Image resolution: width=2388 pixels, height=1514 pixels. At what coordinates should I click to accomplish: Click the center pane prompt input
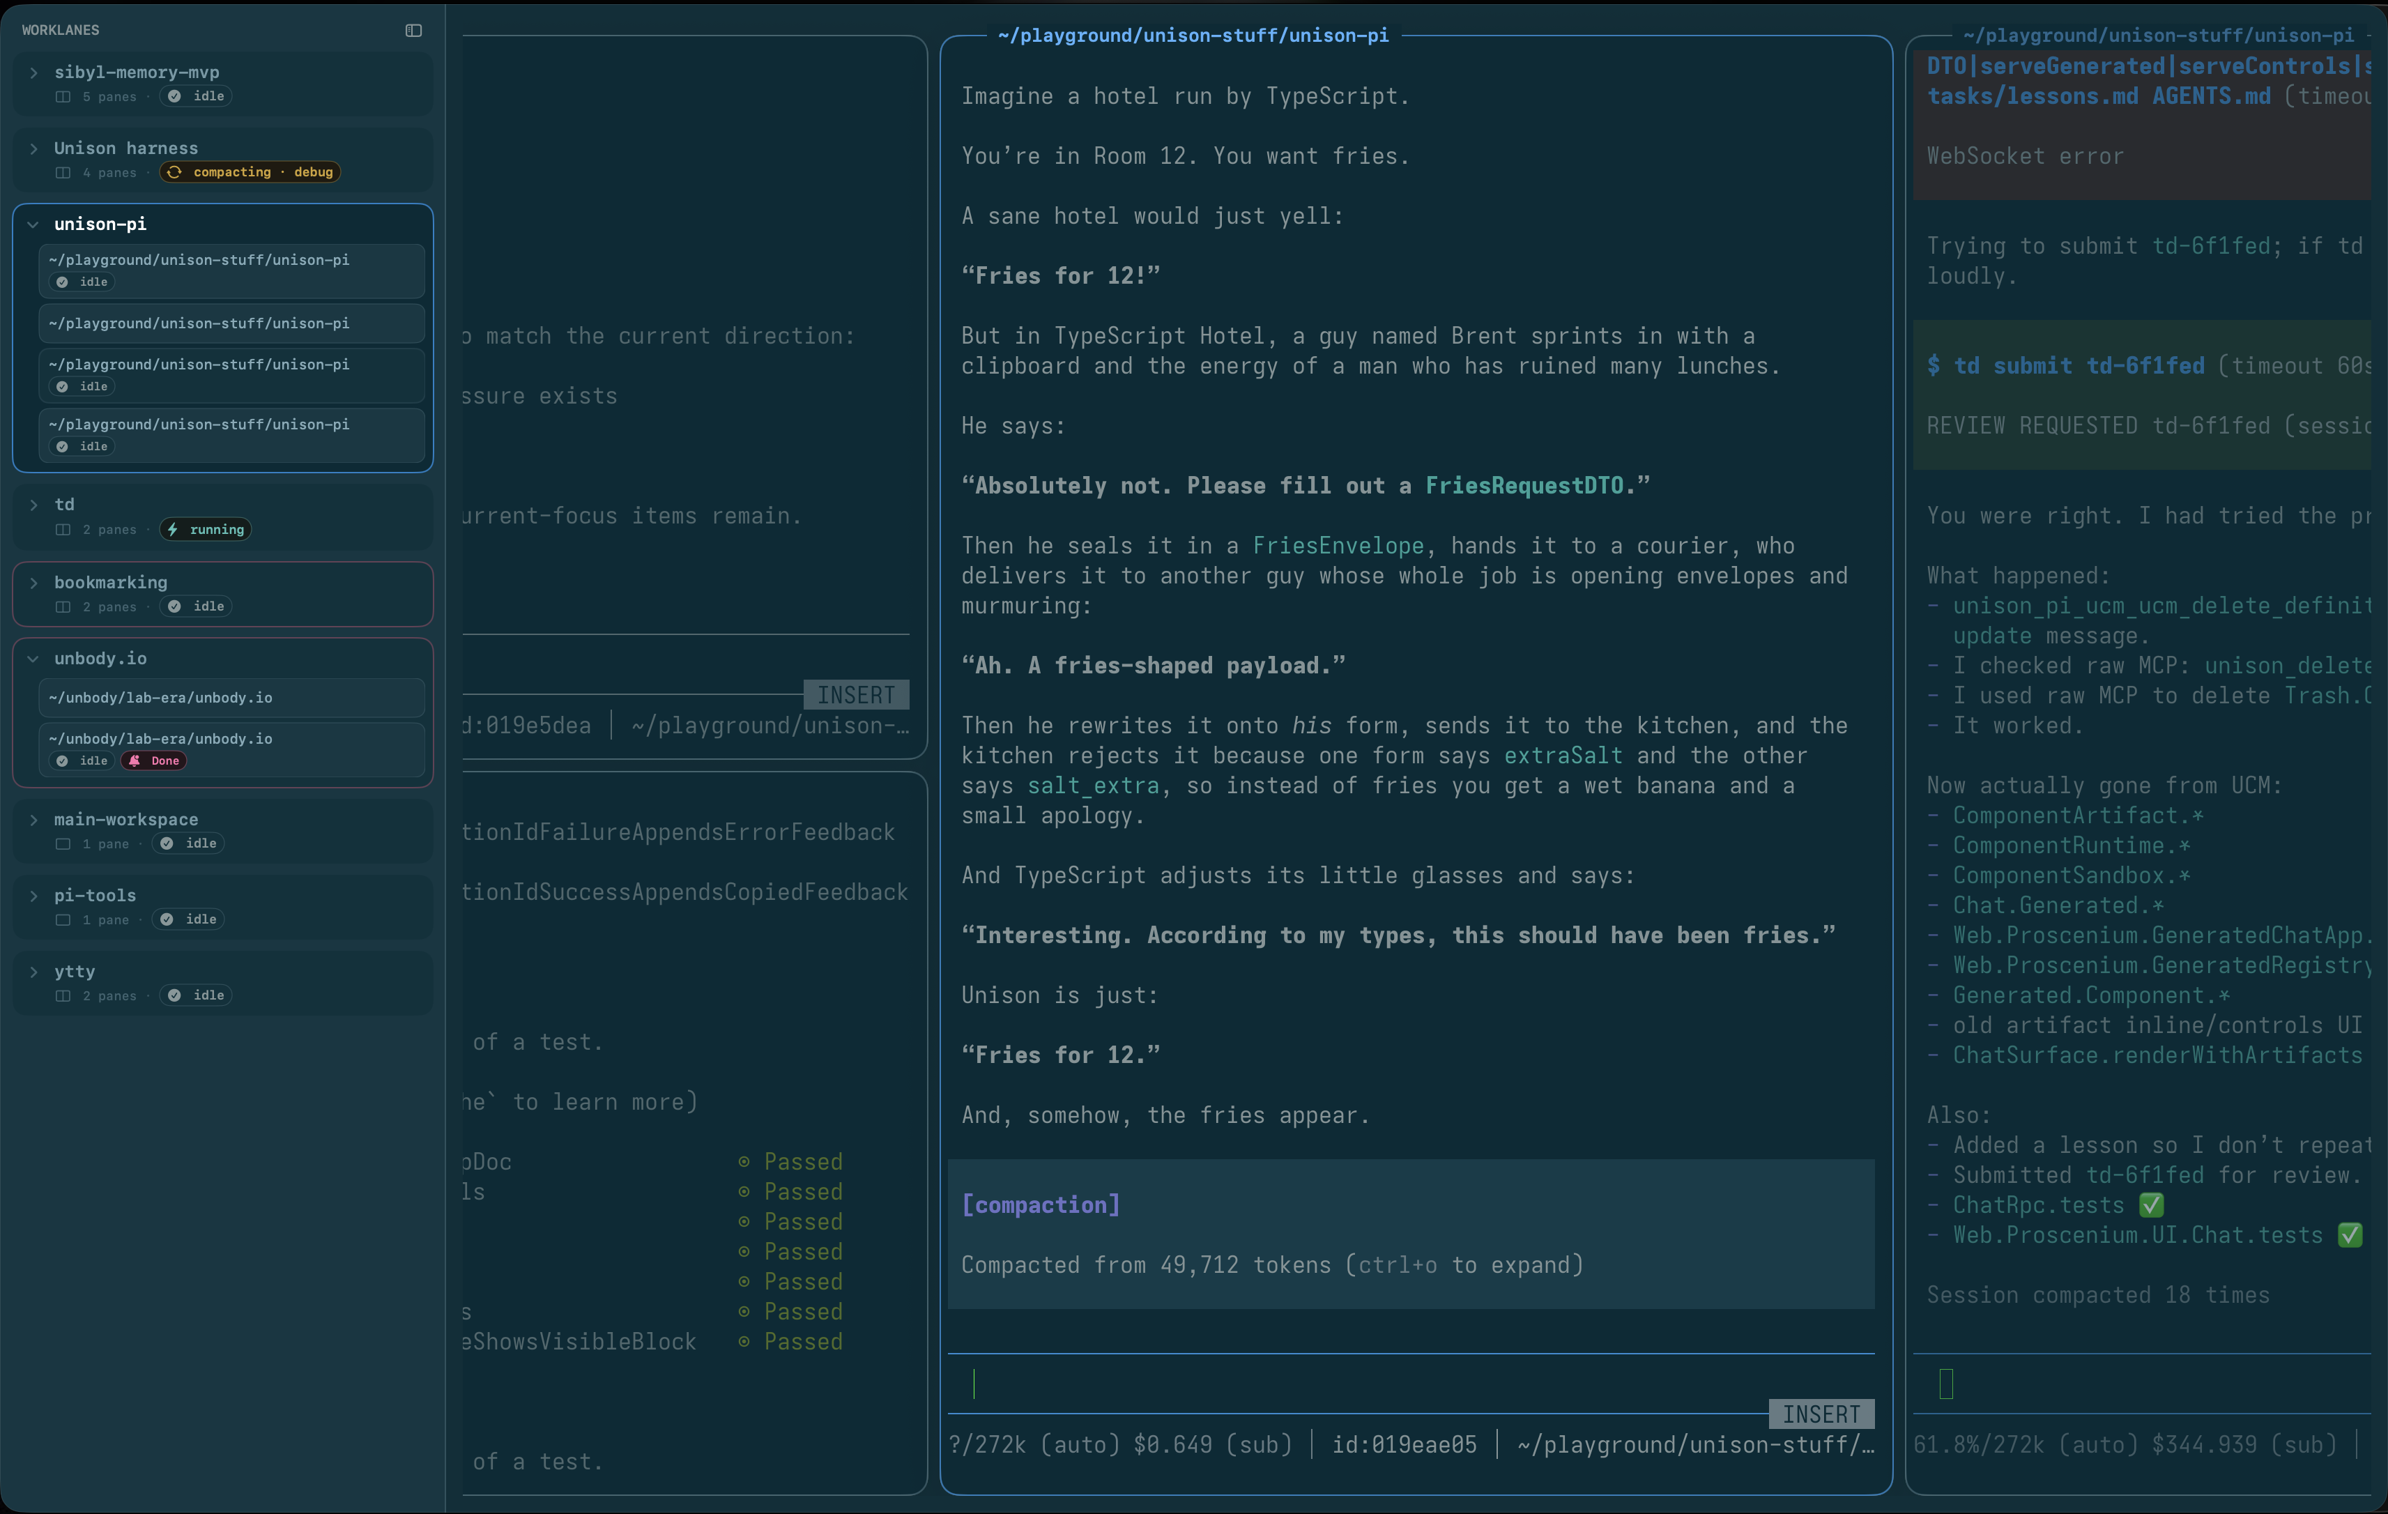coord(1411,1384)
